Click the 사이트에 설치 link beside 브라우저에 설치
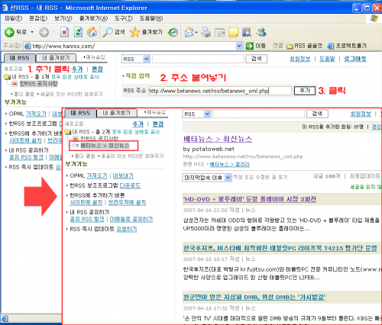The image size is (382, 325). [86, 202]
